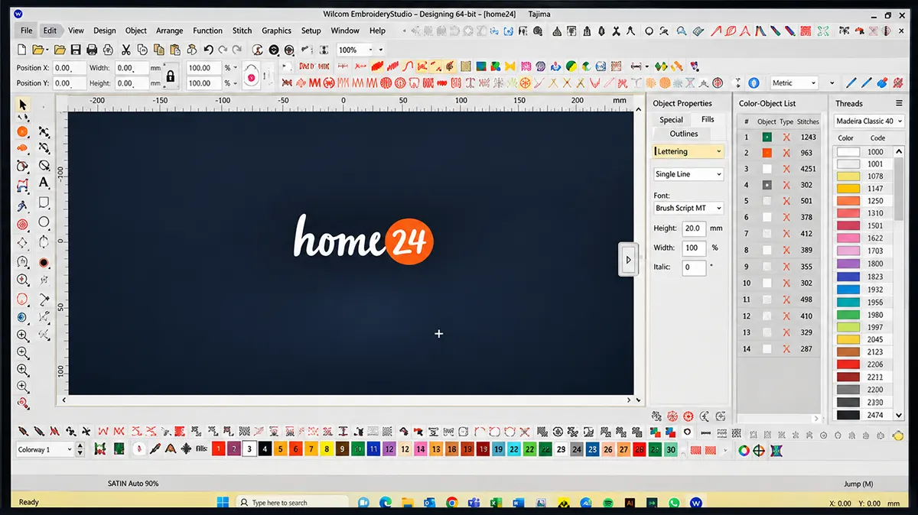Select the rectangle shape tool
The width and height of the screenshot is (918, 515).
[44, 202]
